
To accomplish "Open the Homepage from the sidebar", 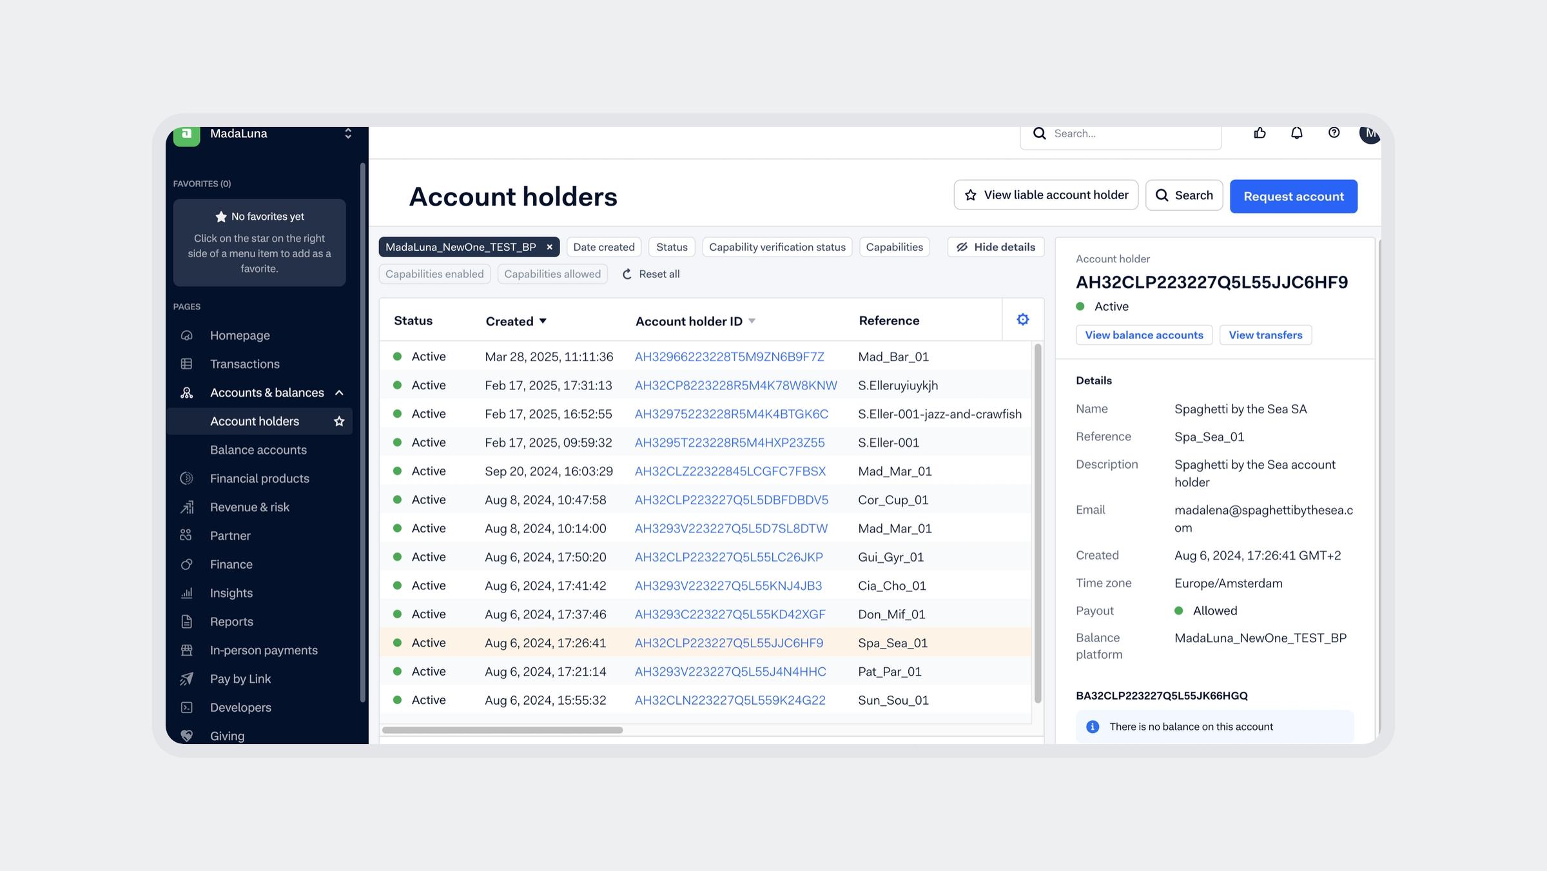I will point(240,335).
